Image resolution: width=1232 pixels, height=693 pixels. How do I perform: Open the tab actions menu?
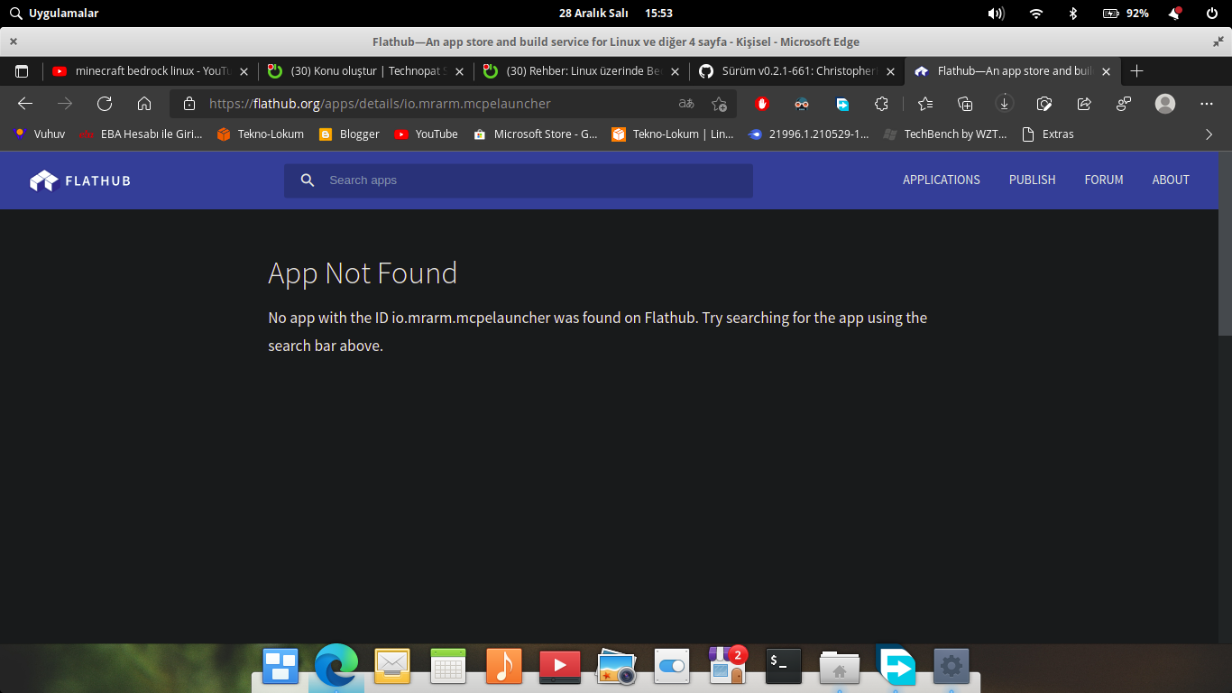[x=23, y=71]
